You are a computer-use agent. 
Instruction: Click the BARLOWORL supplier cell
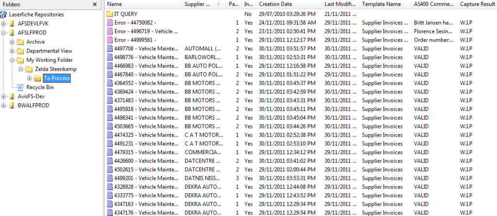[x=202, y=57]
